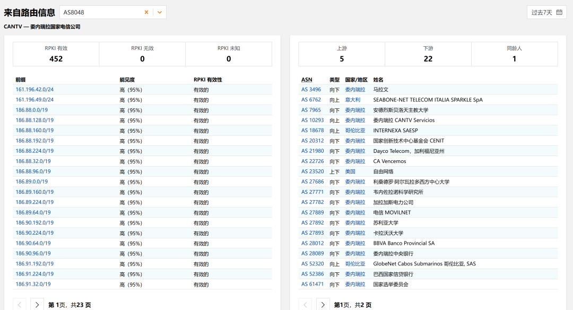Open the AS 6762 link
This screenshot has height=310, width=573.
[311, 100]
